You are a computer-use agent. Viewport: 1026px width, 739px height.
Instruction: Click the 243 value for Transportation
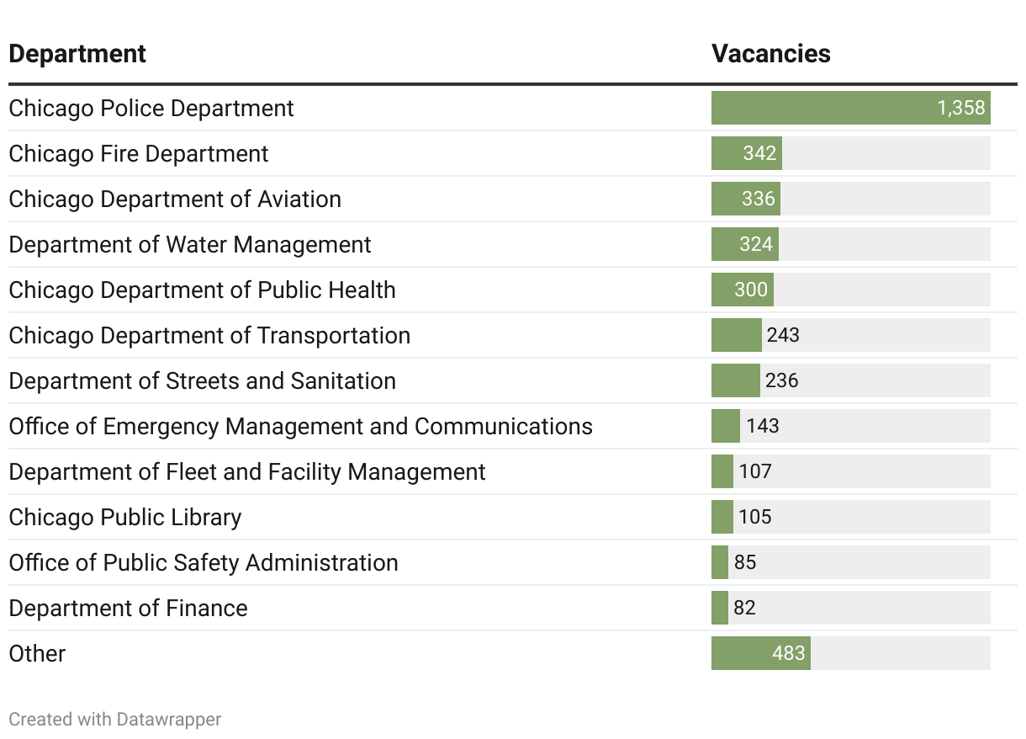tap(783, 336)
